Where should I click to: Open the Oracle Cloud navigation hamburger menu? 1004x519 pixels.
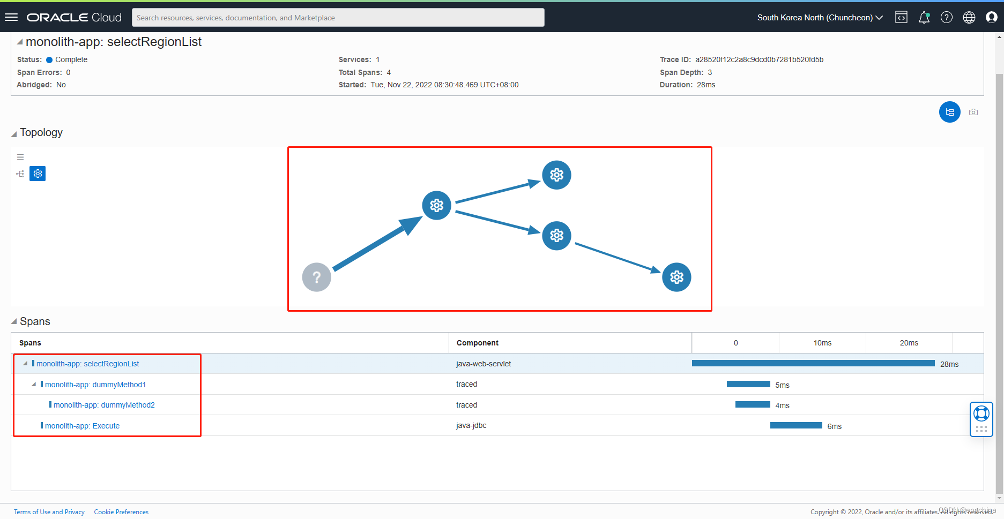point(11,18)
